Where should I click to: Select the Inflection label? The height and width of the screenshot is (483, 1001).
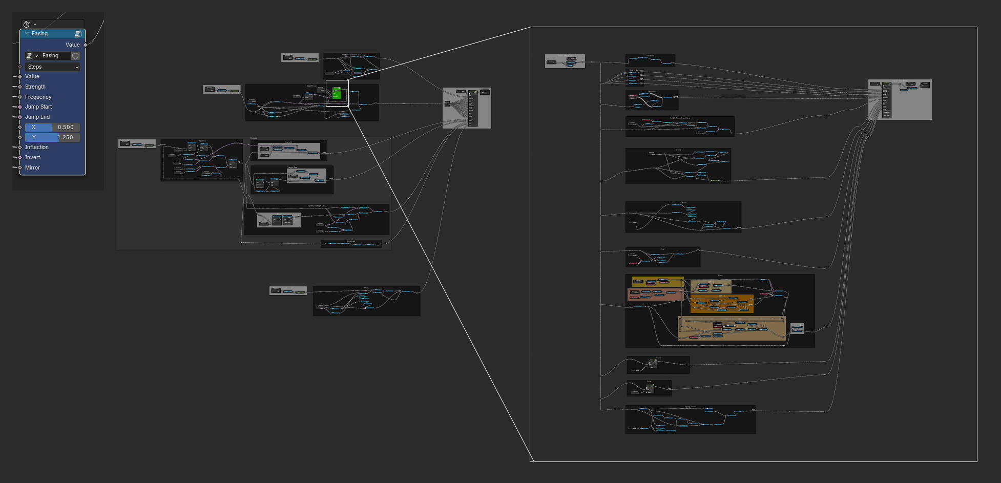pos(37,148)
